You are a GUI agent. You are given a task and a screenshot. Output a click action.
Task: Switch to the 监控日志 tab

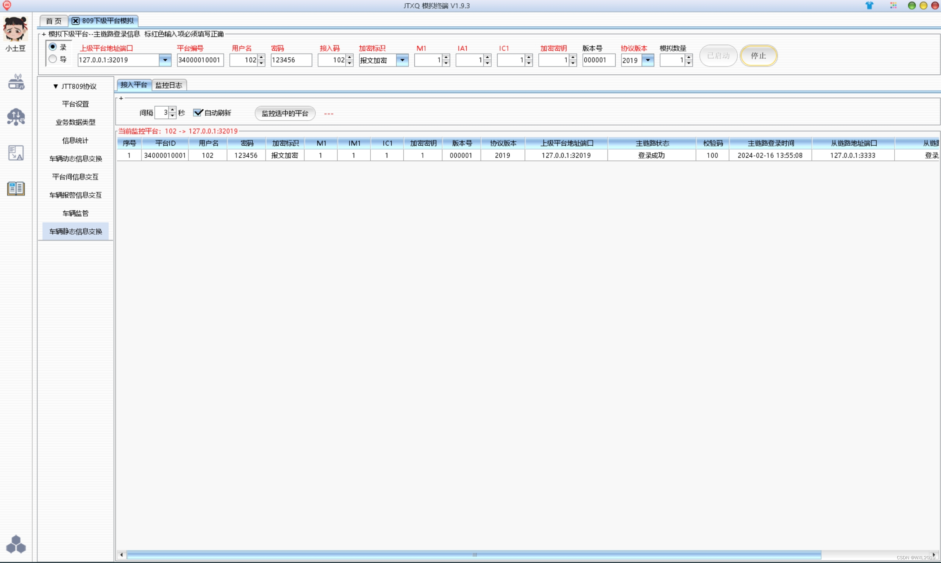tap(169, 85)
